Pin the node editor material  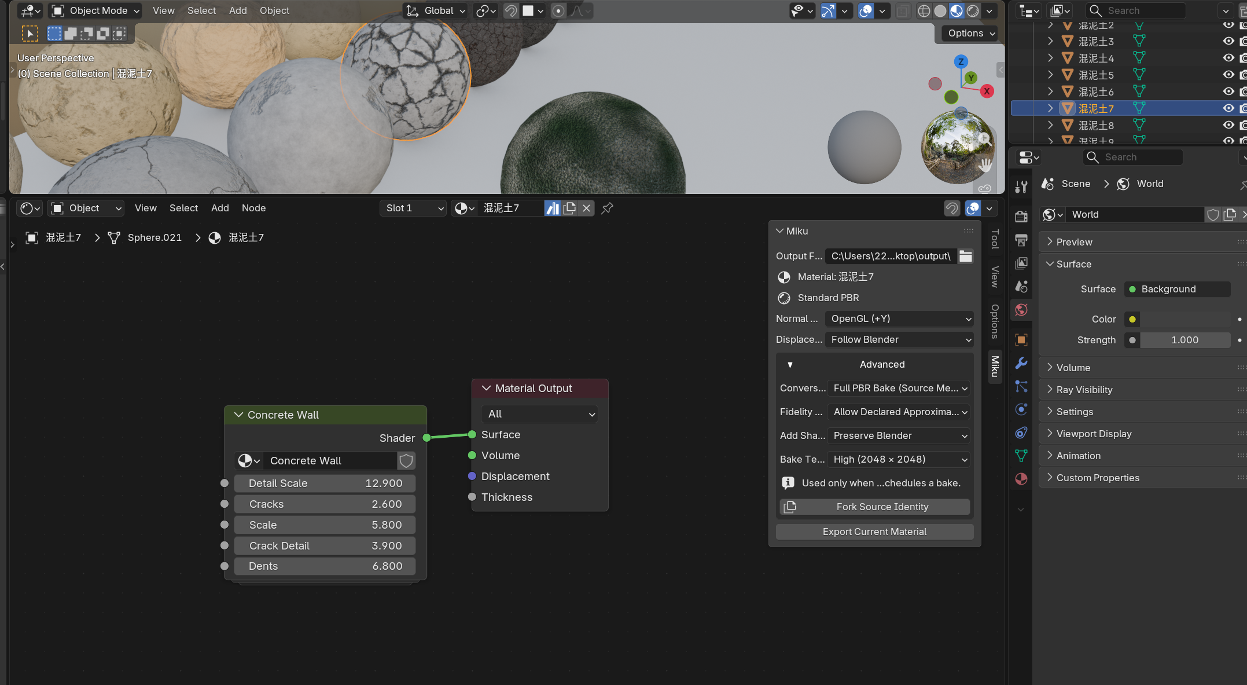[607, 208]
